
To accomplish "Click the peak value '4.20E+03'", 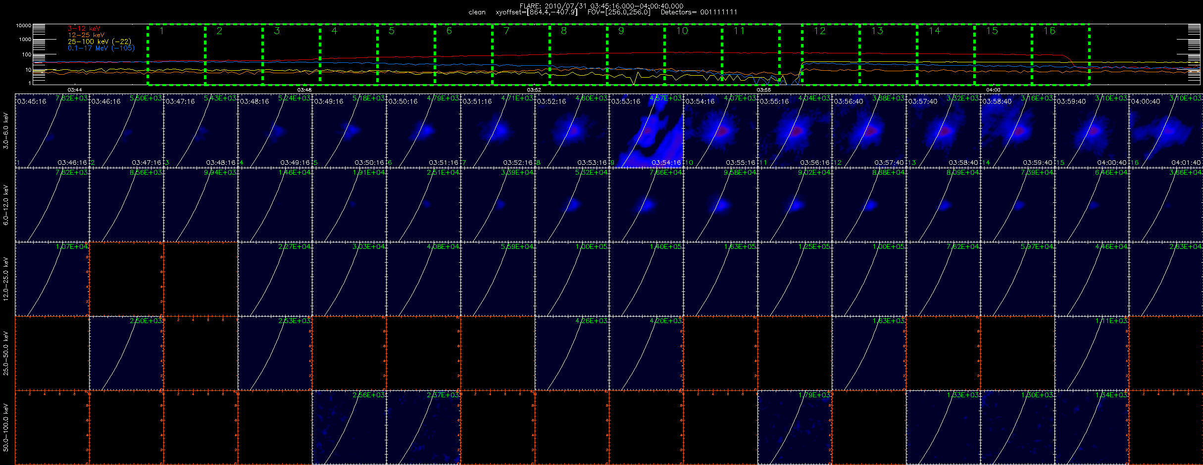I will [x=666, y=321].
